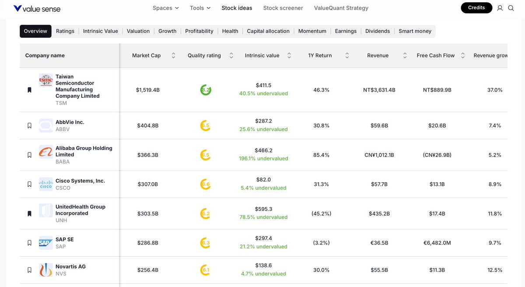Select the Smart money tab
The height and width of the screenshot is (287, 525).
tap(415, 31)
